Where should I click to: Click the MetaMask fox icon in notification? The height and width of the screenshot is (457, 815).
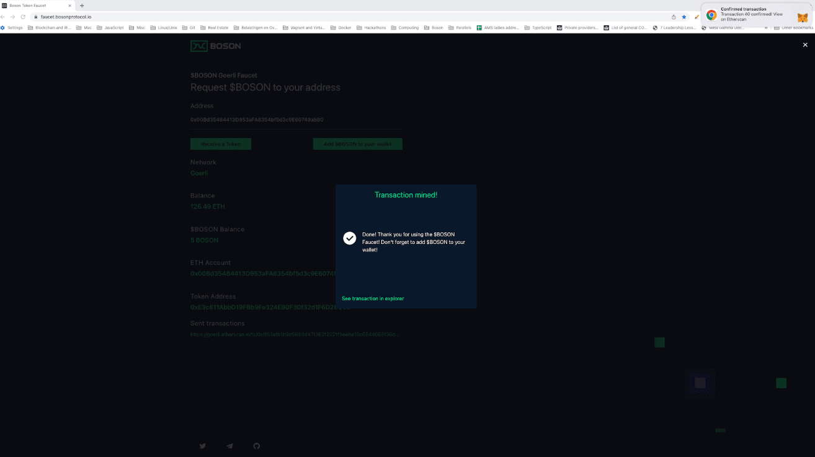802,18
